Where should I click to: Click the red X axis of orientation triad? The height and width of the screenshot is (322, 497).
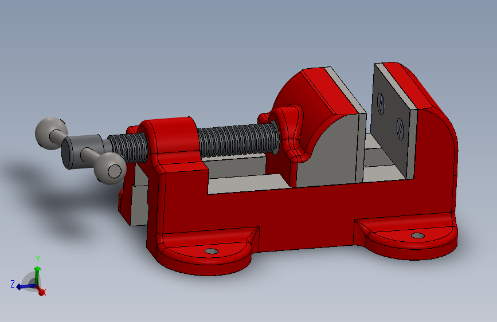(x=41, y=290)
